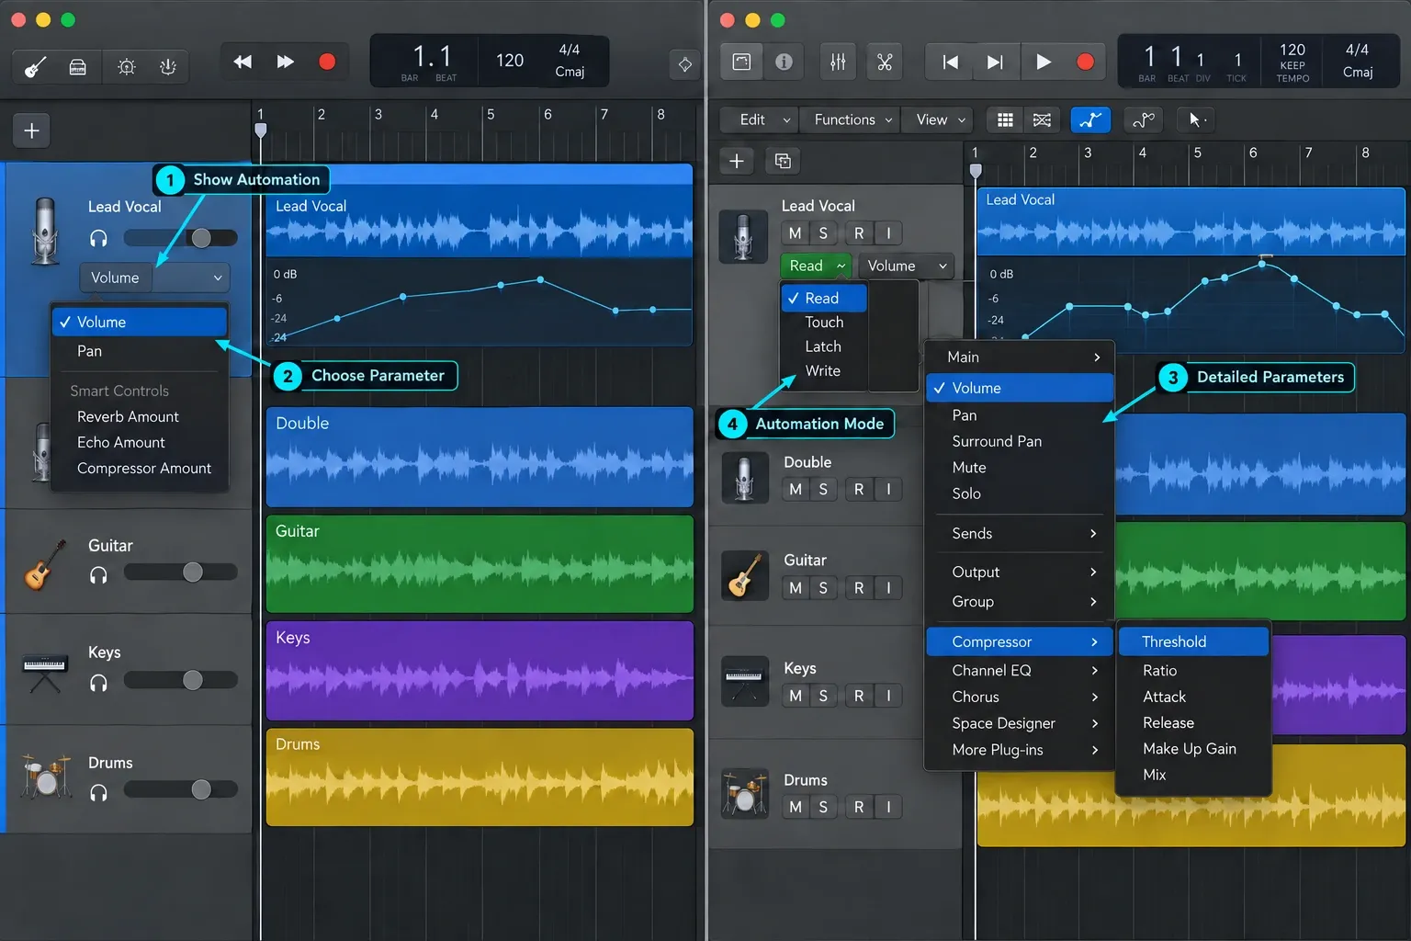Image resolution: width=1411 pixels, height=941 pixels.
Task: Expand the Space Designer submenu
Action: (x=1020, y=723)
